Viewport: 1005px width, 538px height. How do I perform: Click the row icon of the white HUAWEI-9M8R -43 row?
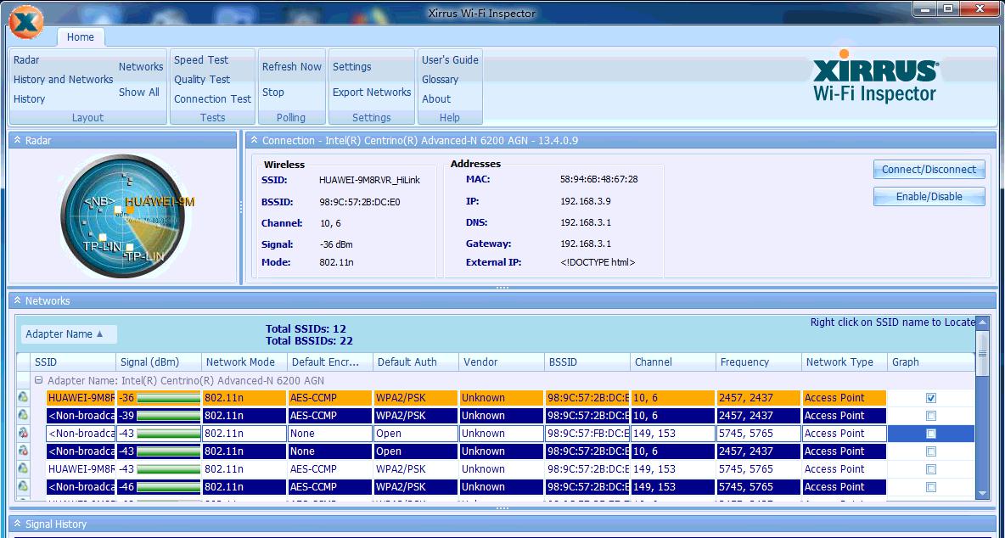23,468
